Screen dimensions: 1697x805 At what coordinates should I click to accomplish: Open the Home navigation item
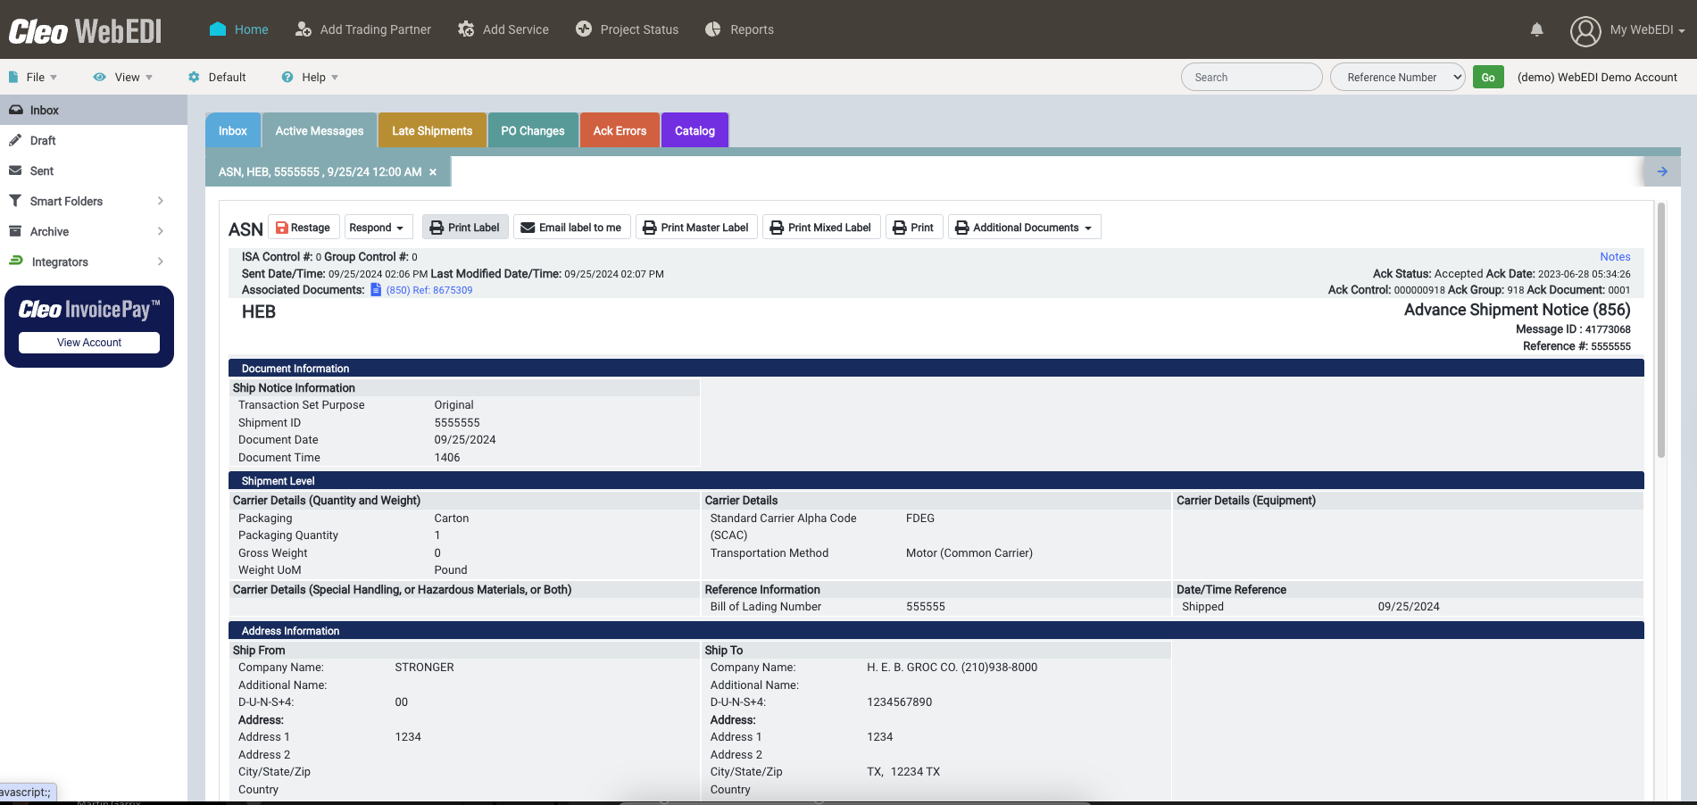[238, 29]
